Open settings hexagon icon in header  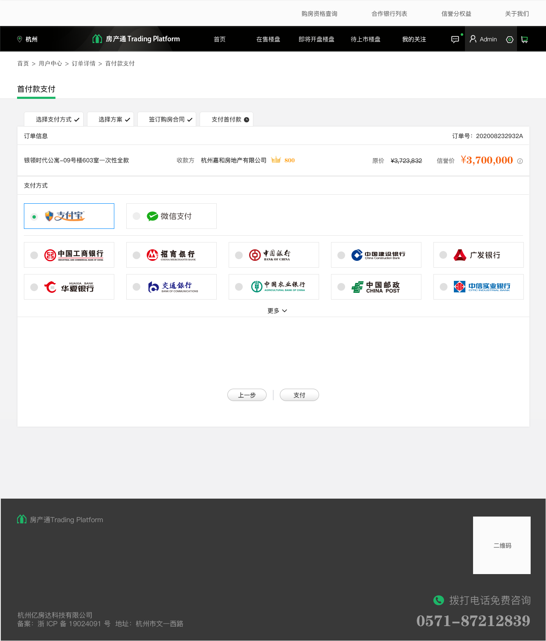[x=509, y=39]
